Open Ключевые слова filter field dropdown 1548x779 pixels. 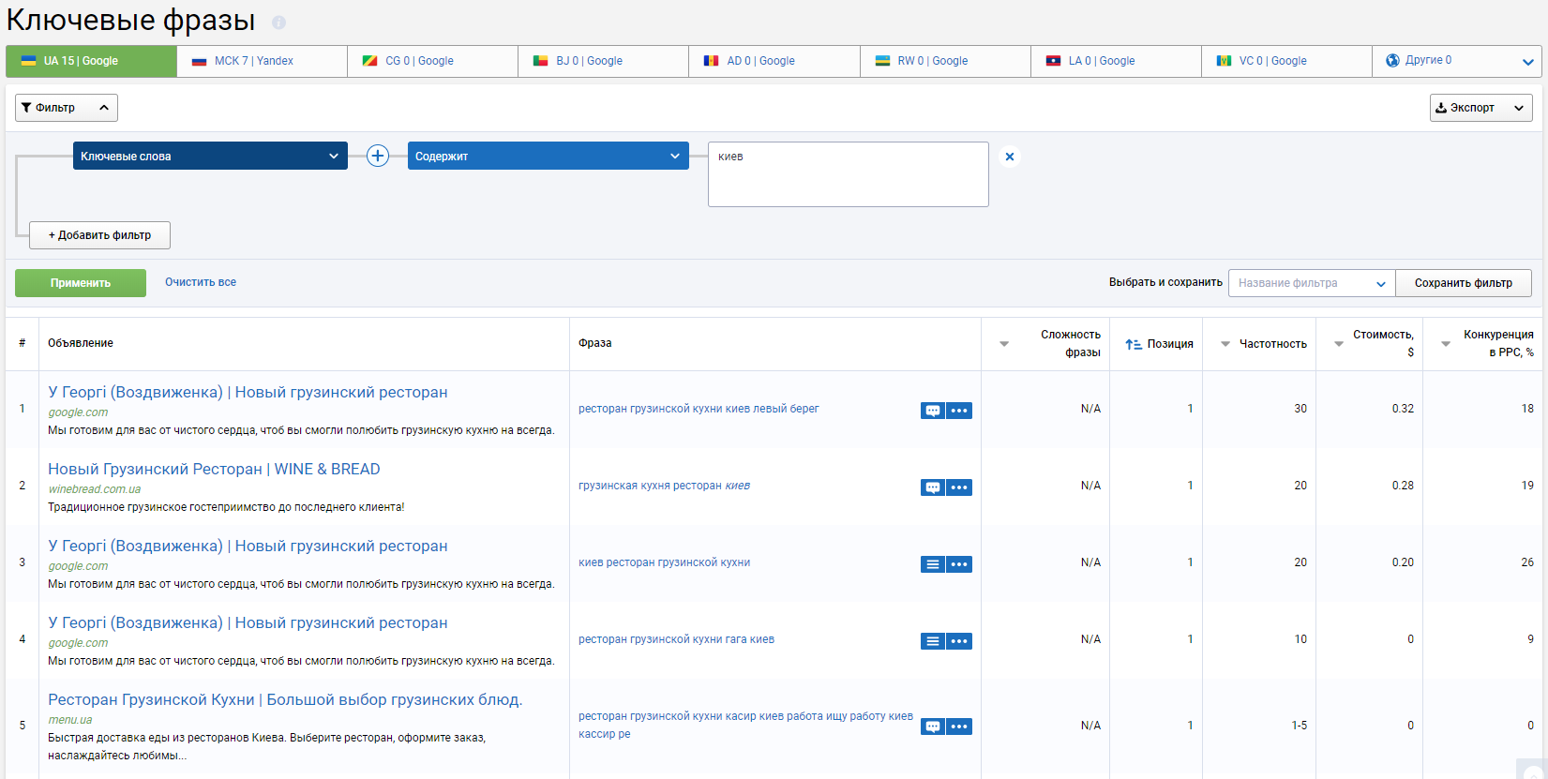pos(210,156)
